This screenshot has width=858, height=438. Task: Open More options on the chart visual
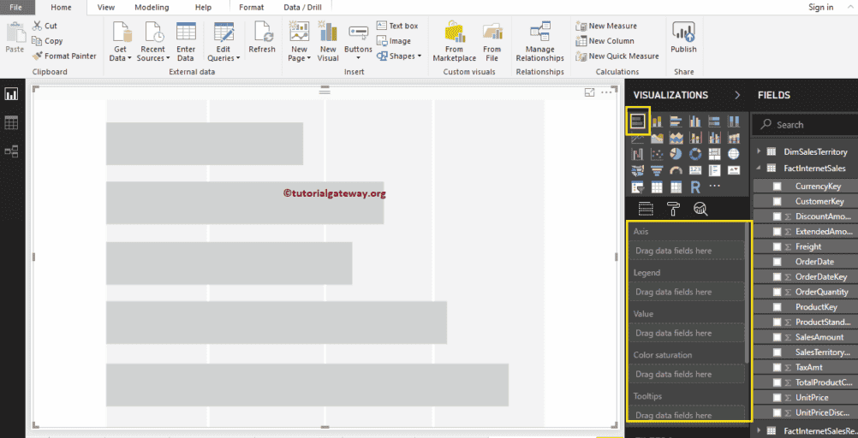[607, 93]
